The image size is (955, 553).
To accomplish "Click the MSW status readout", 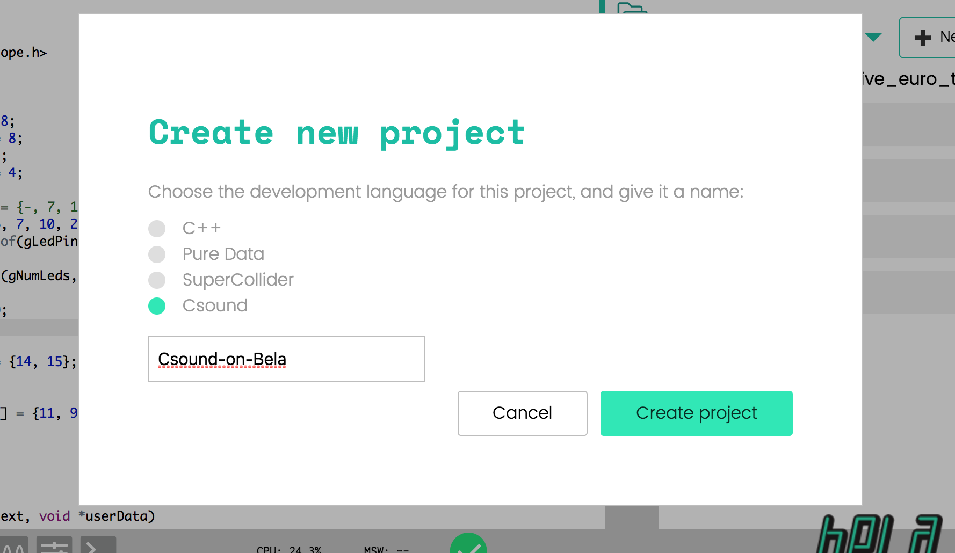I will tap(386, 549).
